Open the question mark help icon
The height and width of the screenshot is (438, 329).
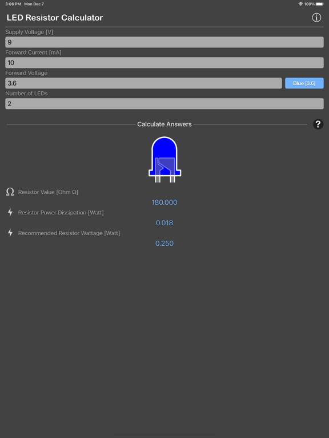318,124
